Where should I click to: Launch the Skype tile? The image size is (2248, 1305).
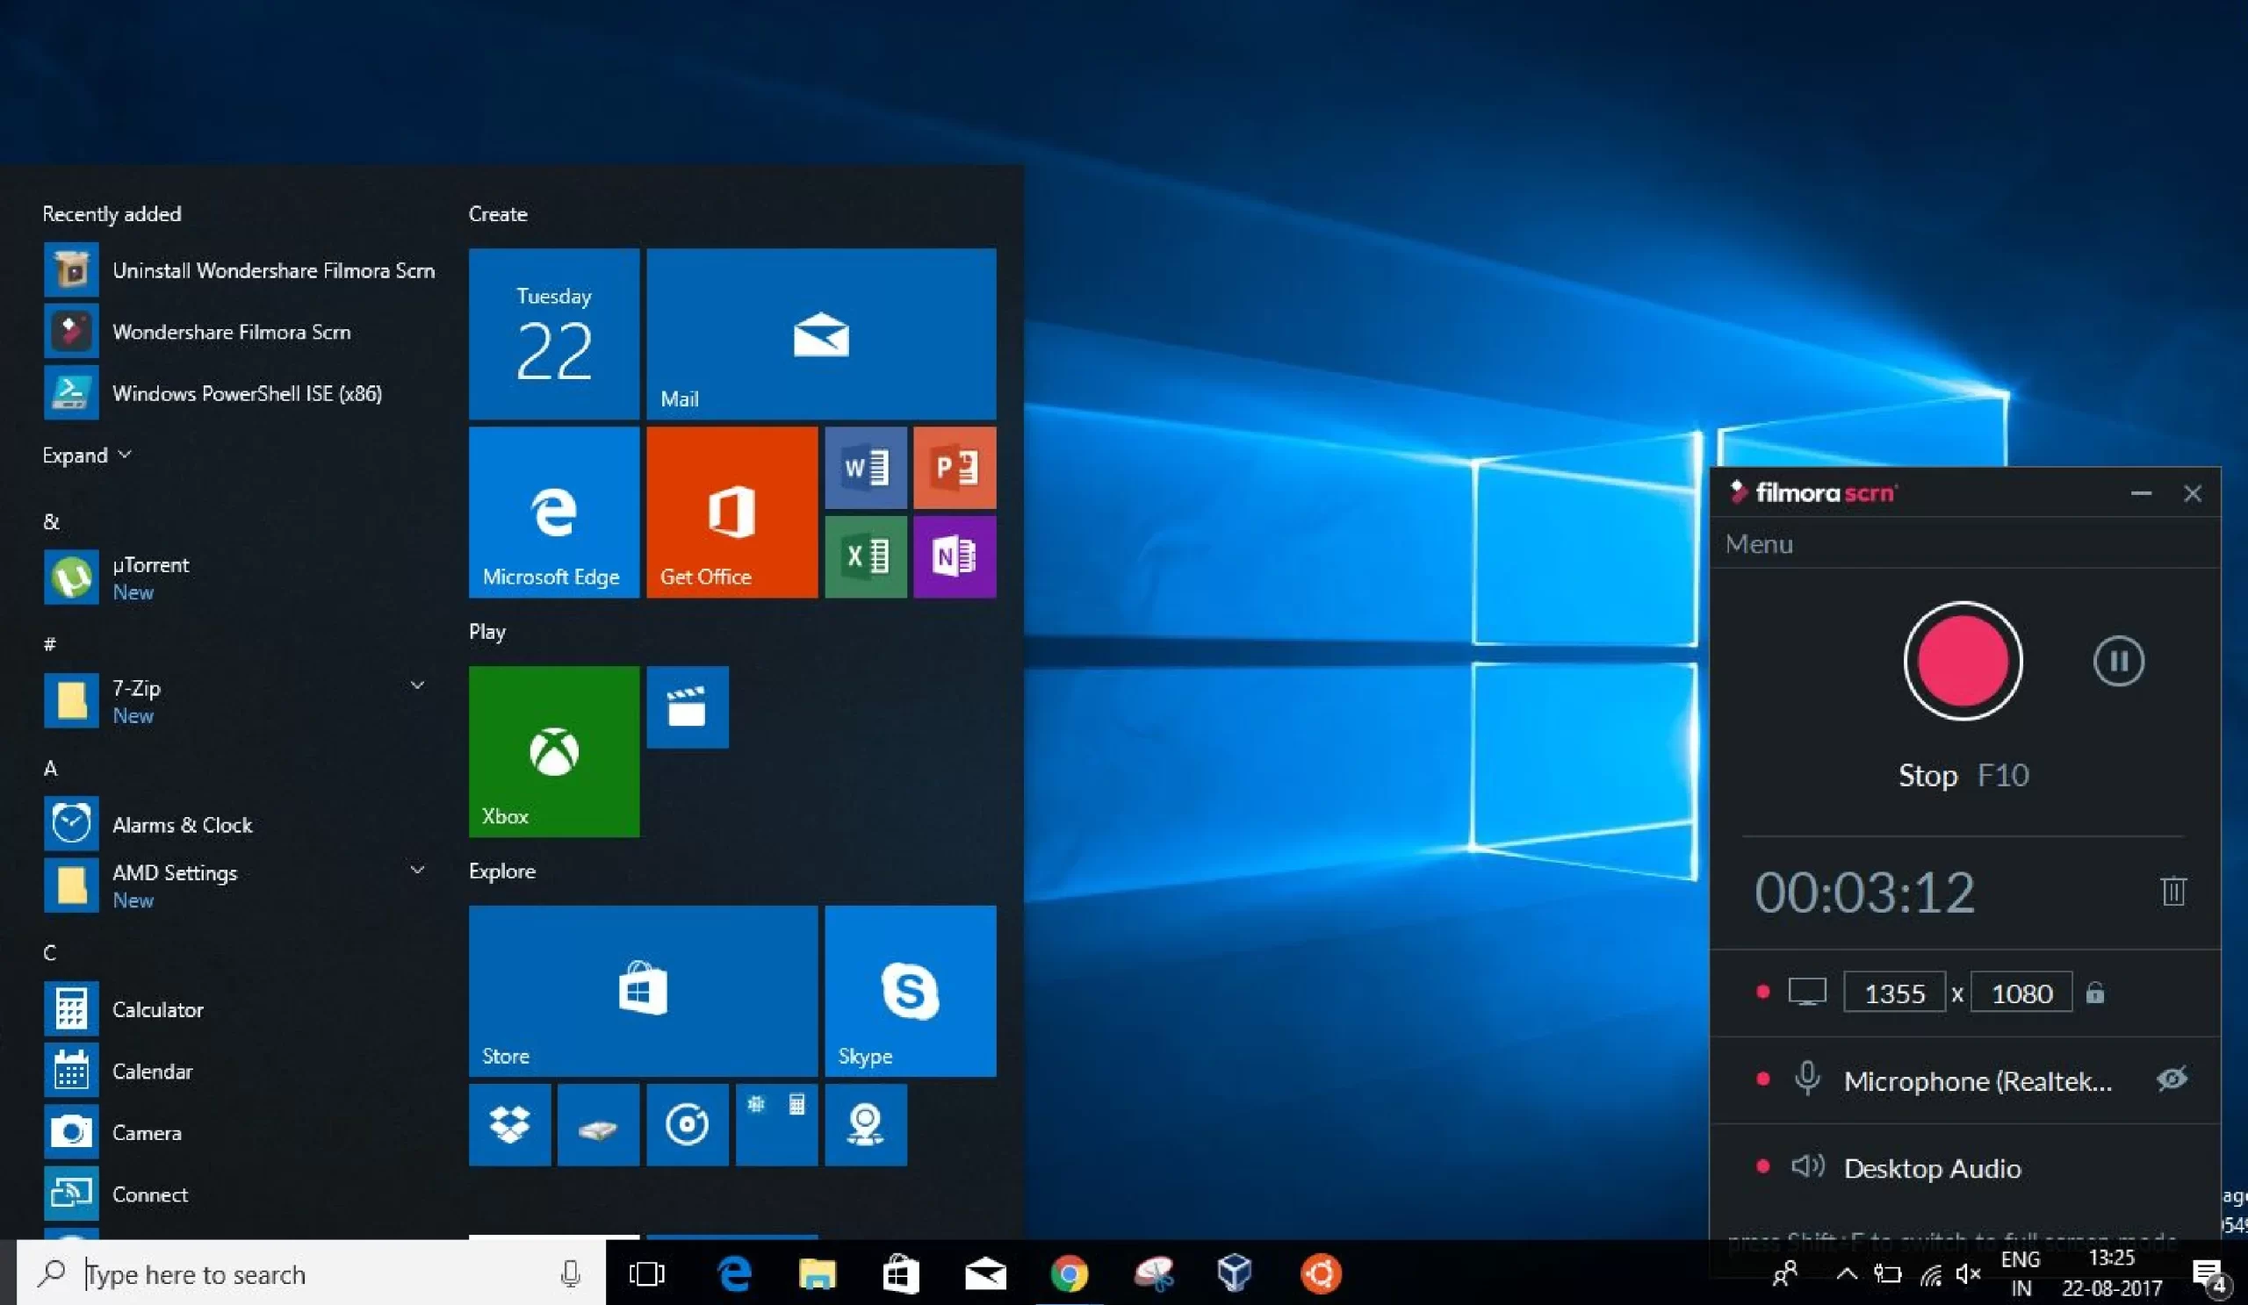pos(910,991)
